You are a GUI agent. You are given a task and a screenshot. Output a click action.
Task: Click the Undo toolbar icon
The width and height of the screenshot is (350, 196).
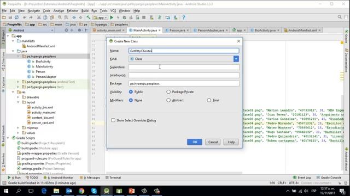(x=25, y=17)
